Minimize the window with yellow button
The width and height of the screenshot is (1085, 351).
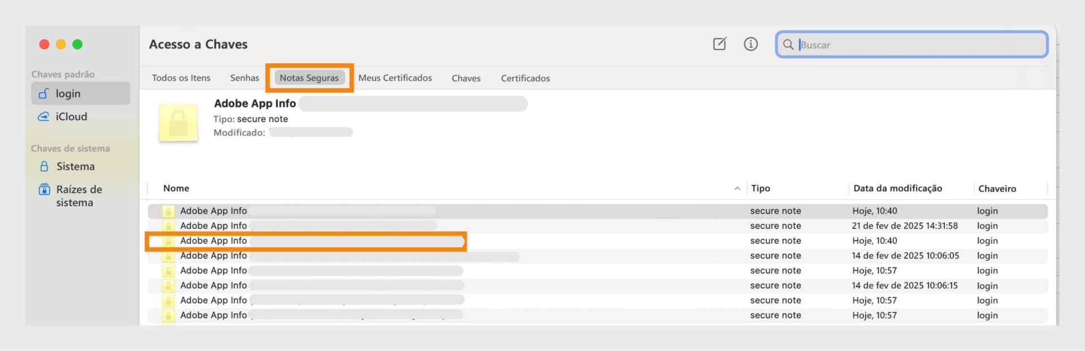tap(61, 44)
